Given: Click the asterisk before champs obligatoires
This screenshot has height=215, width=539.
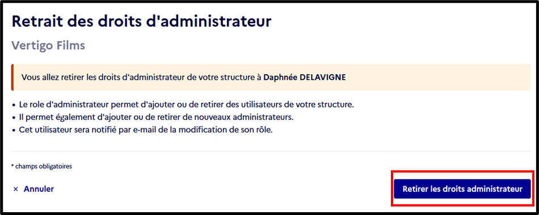Looking at the screenshot, I should click(12, 166).
